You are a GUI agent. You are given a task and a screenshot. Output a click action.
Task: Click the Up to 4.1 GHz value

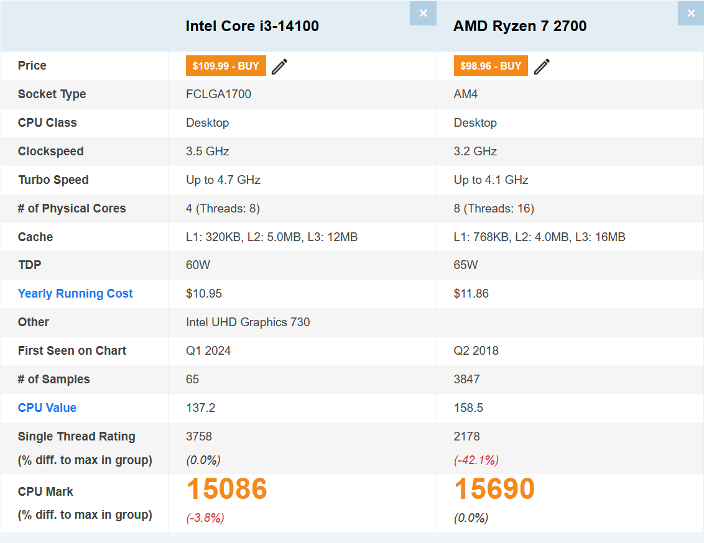[491, 180]
